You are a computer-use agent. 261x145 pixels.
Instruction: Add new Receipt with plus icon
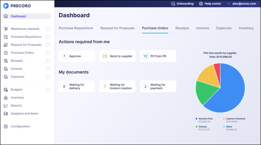click(48, 61)
